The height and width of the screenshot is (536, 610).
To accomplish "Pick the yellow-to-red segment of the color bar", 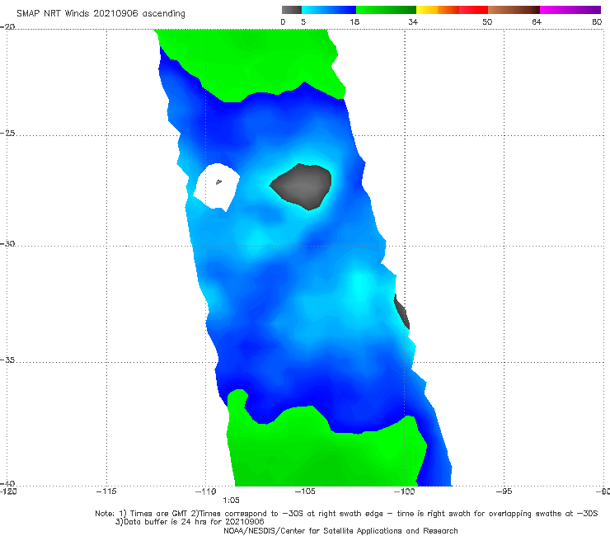I will [x=452, y=10].
